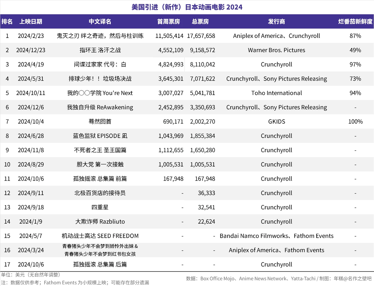Select the 总票房 column header

[x=200, y=21]
